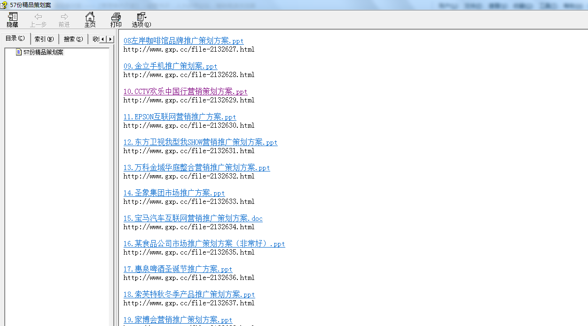The height and width of the screenshot is (326, 588).
Task: Click the Print (打印) icon
Action: tap(116, 17)
